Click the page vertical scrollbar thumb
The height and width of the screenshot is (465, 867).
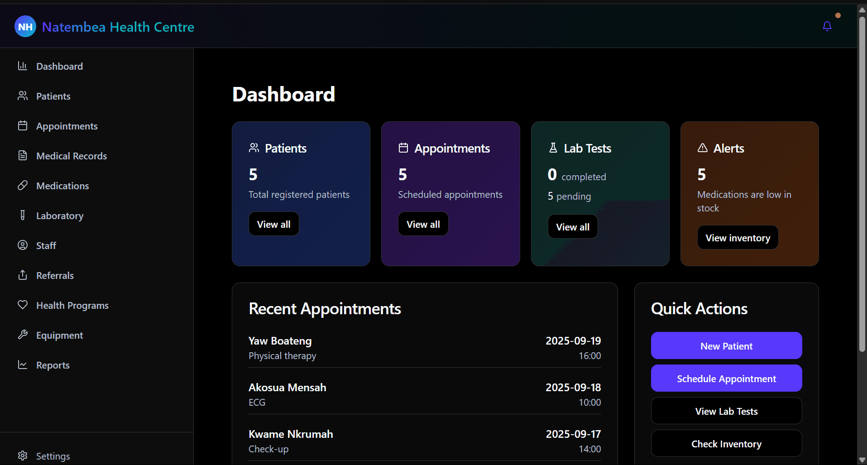tap(862, 184)
